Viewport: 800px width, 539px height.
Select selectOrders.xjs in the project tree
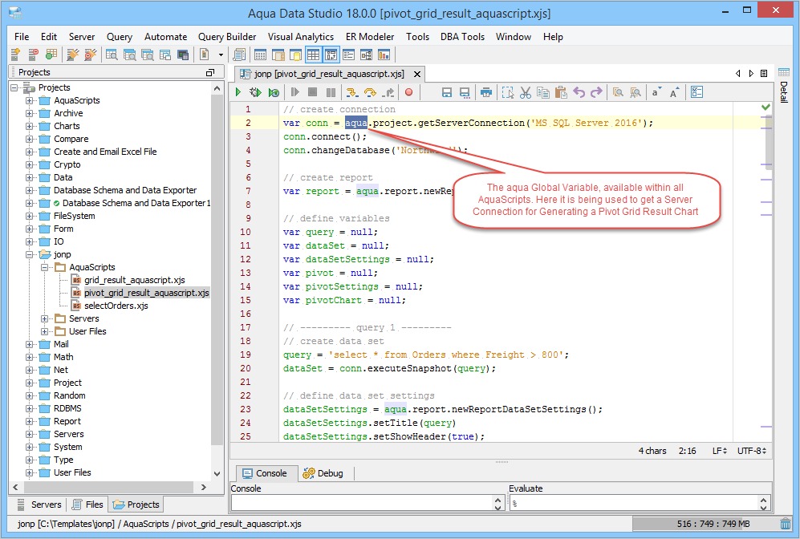(116, 306)
